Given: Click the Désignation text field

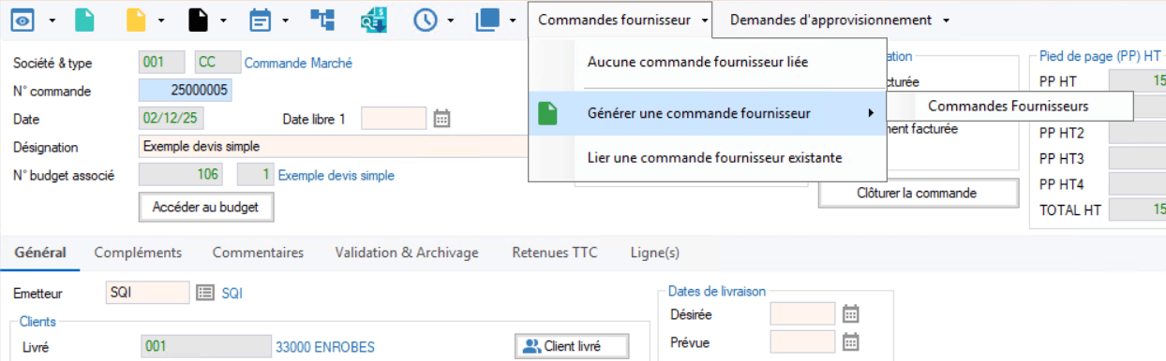Looking at the screenshot, I should coord(334,147).
